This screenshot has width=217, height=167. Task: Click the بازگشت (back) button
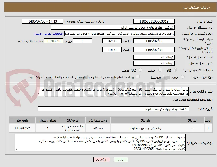click(102, 160)
